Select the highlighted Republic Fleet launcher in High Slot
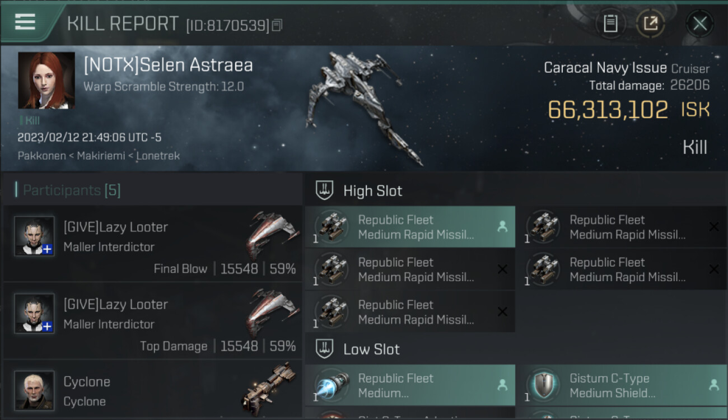The width and height of the screenshot is (728, 420). pyautogui.click(x=410, y=227)
